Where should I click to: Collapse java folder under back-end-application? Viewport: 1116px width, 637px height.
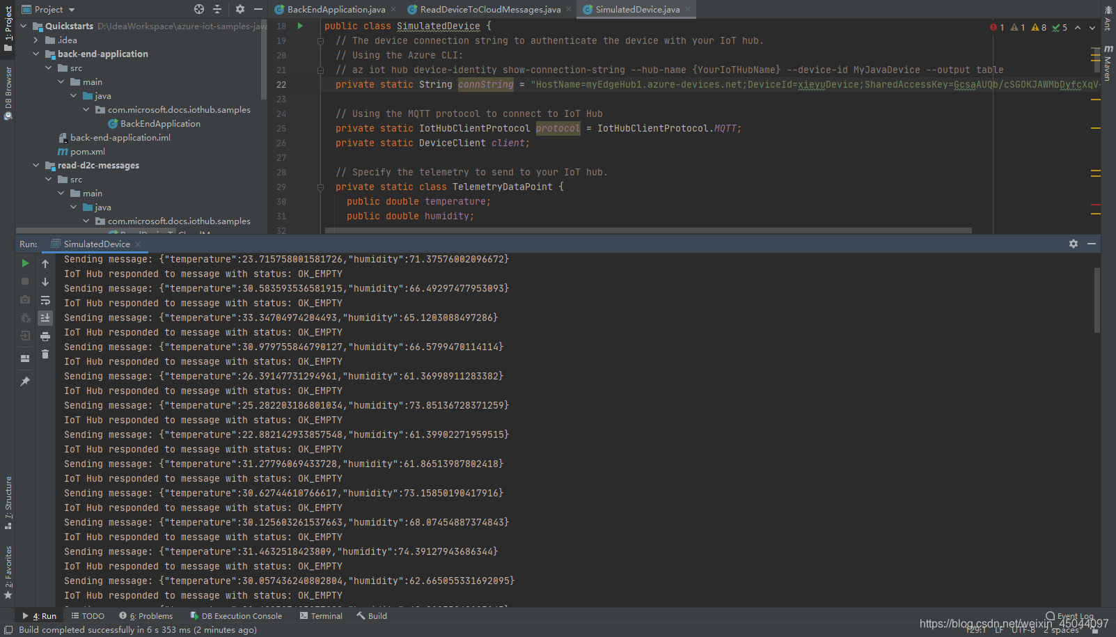[74, 95]
